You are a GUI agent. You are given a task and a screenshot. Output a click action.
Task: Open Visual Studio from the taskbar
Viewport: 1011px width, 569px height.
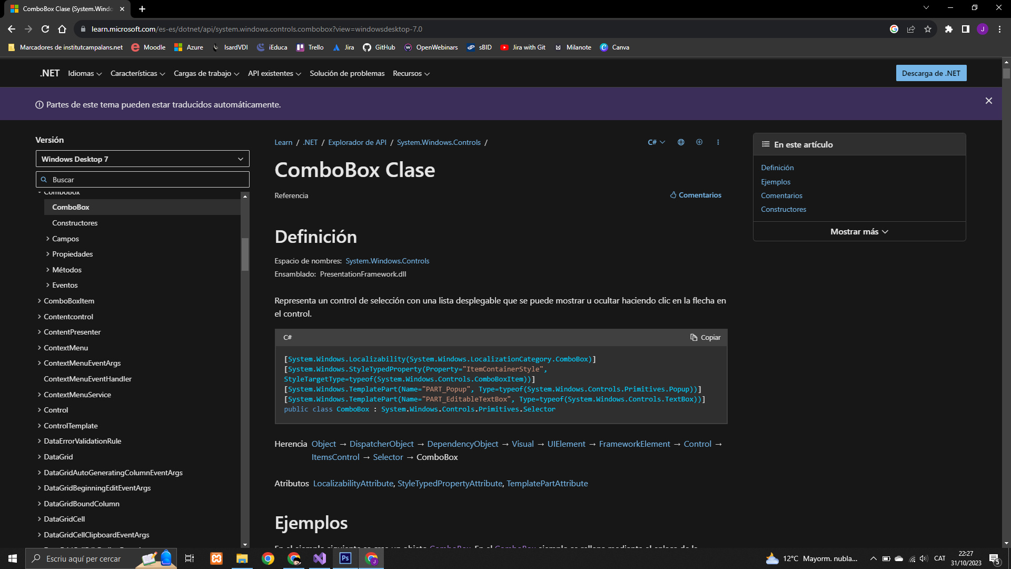[320, 558]
